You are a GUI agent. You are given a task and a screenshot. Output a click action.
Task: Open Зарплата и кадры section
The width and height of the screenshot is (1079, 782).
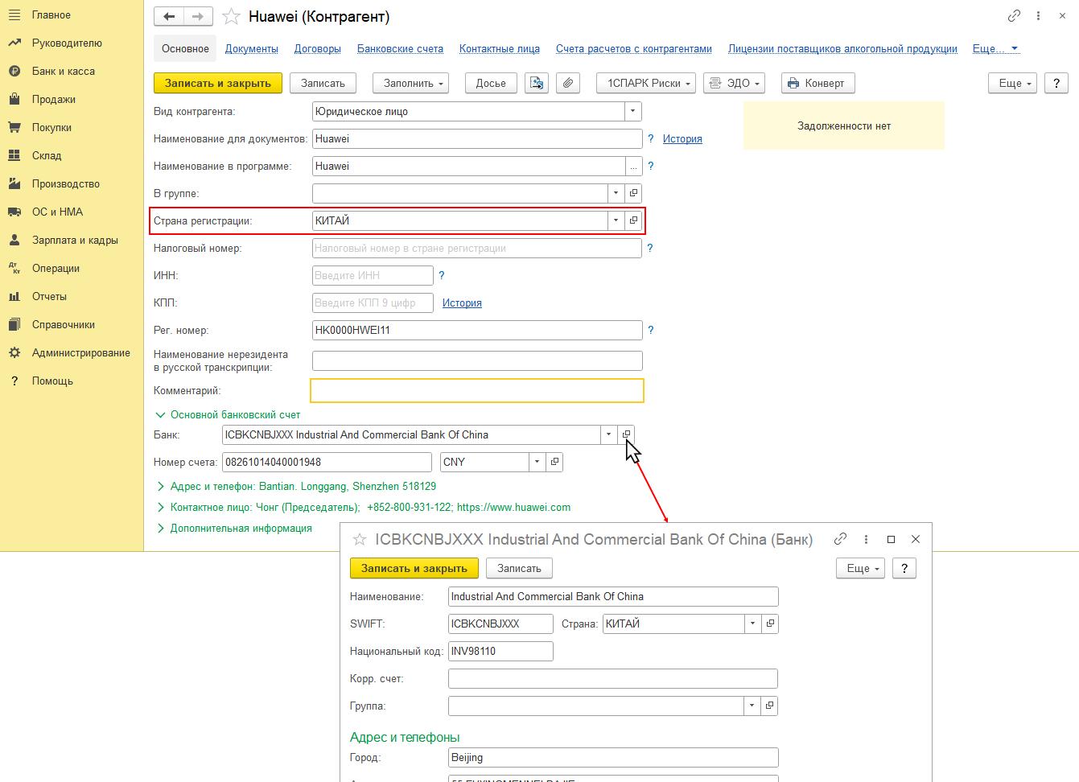coord(75,241)
